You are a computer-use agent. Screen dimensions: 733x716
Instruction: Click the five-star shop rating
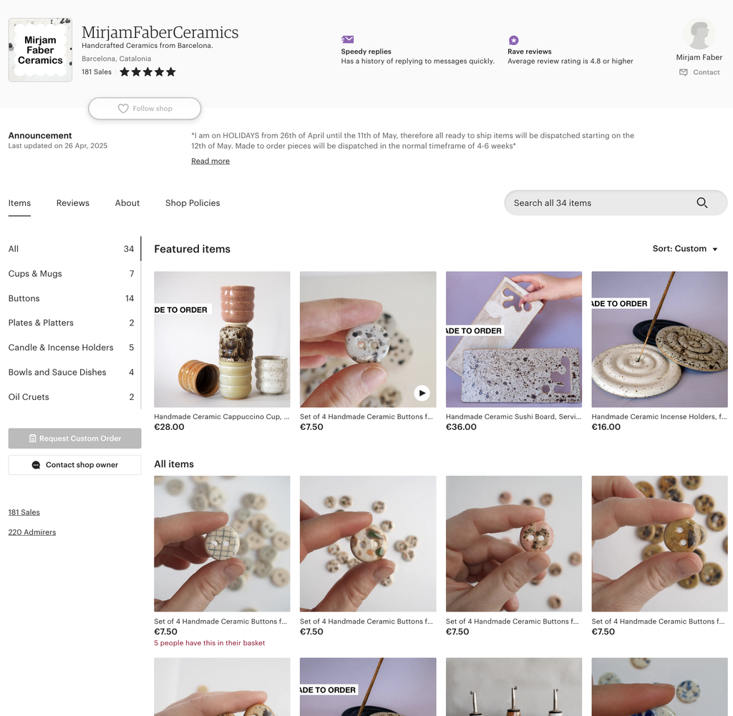point(147,72)
